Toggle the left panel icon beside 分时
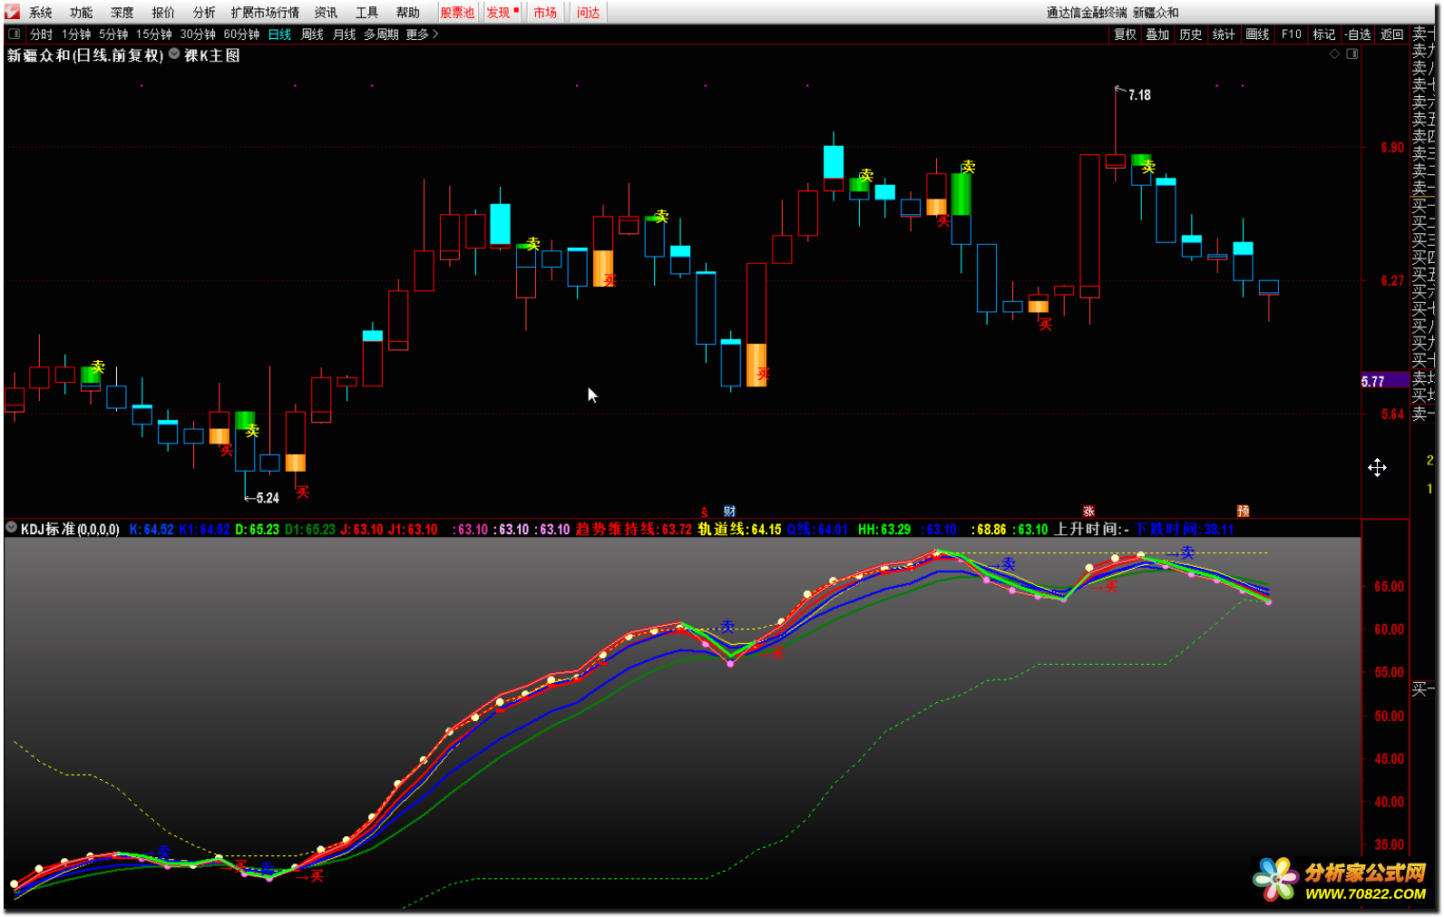The image size is (1444, 917). pos(14,34)
